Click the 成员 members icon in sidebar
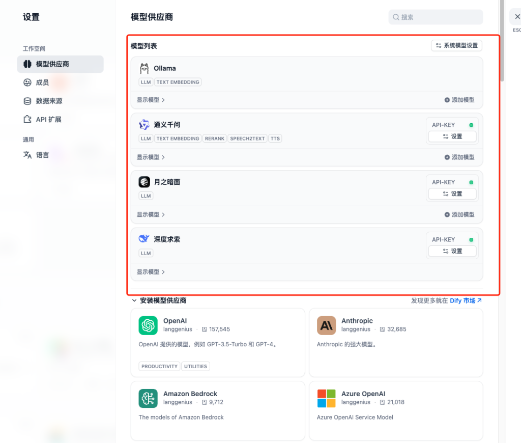Screen dimensions: 521x443 (27, 82)
